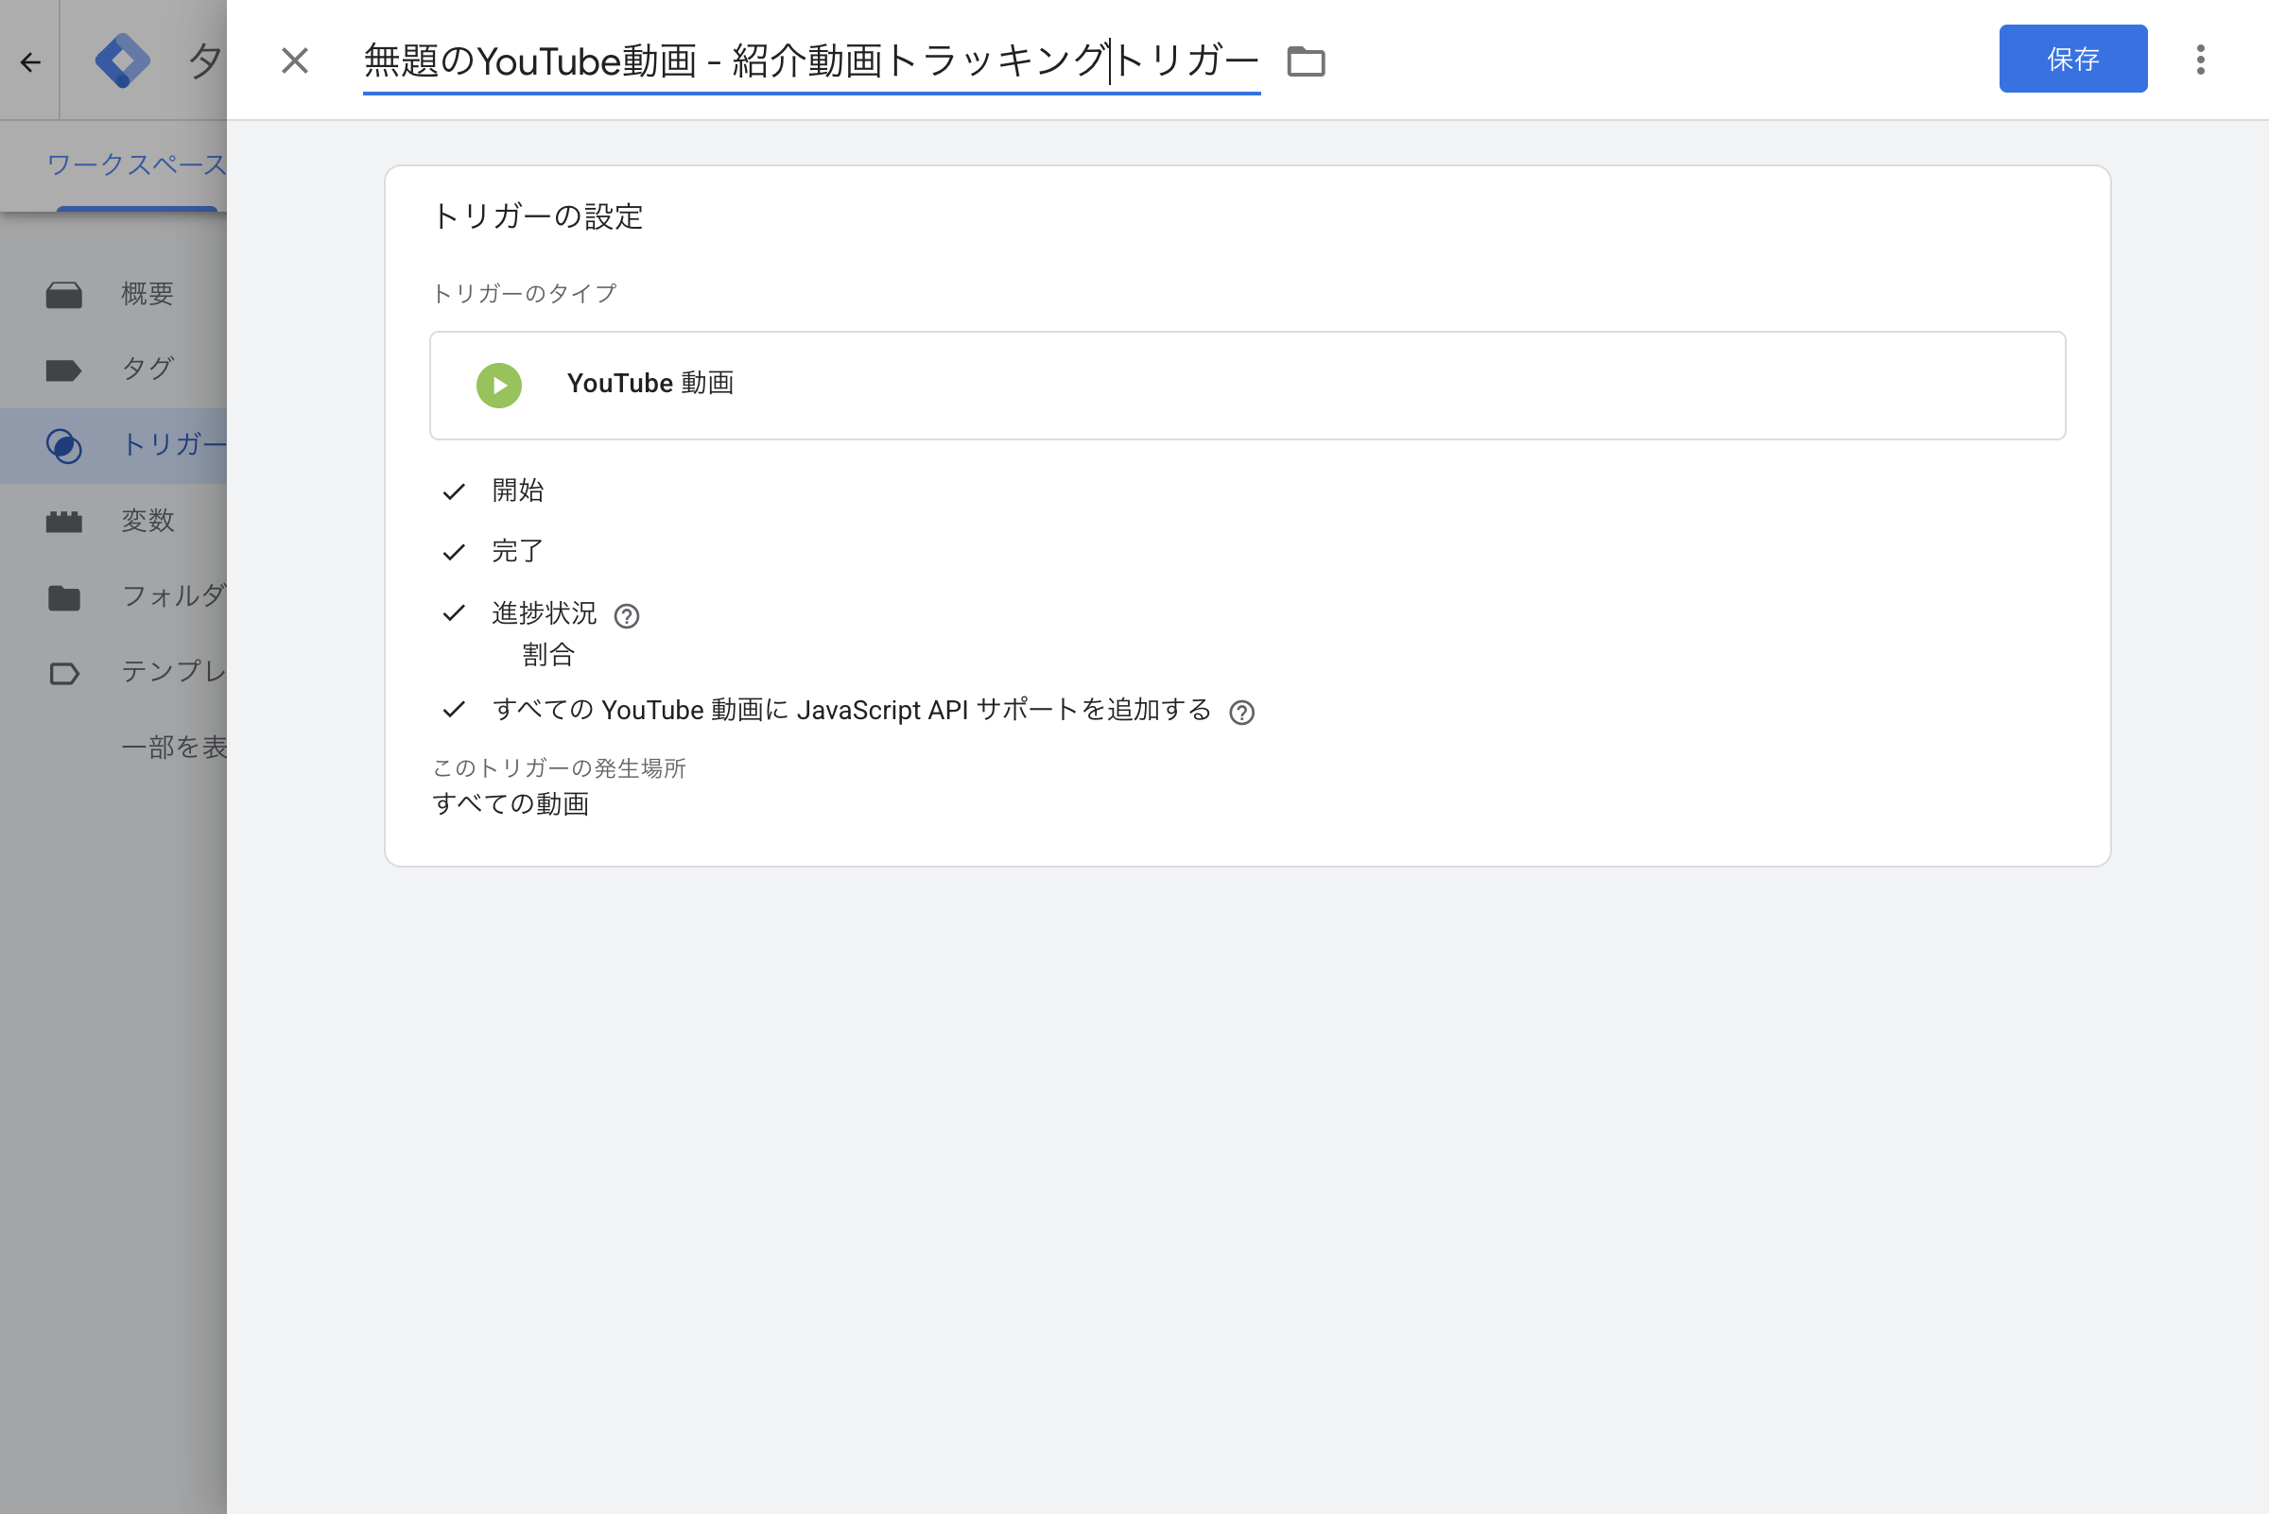Edit the trigger name field

pyautogui.click(x=811, y=61)
